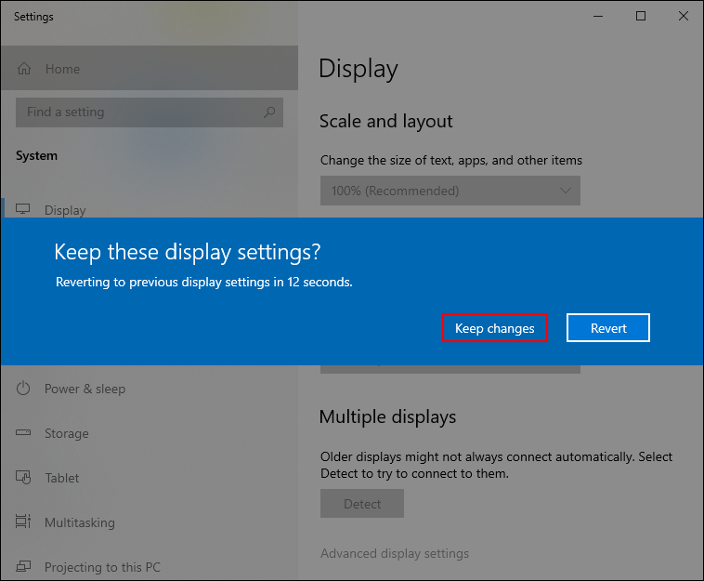Click the Home icon in sidebar

click(24, 69)
